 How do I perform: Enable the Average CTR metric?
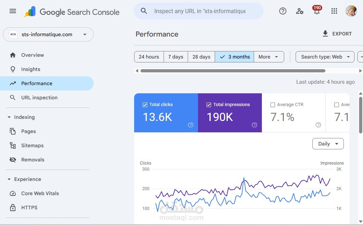pos(273,104)
